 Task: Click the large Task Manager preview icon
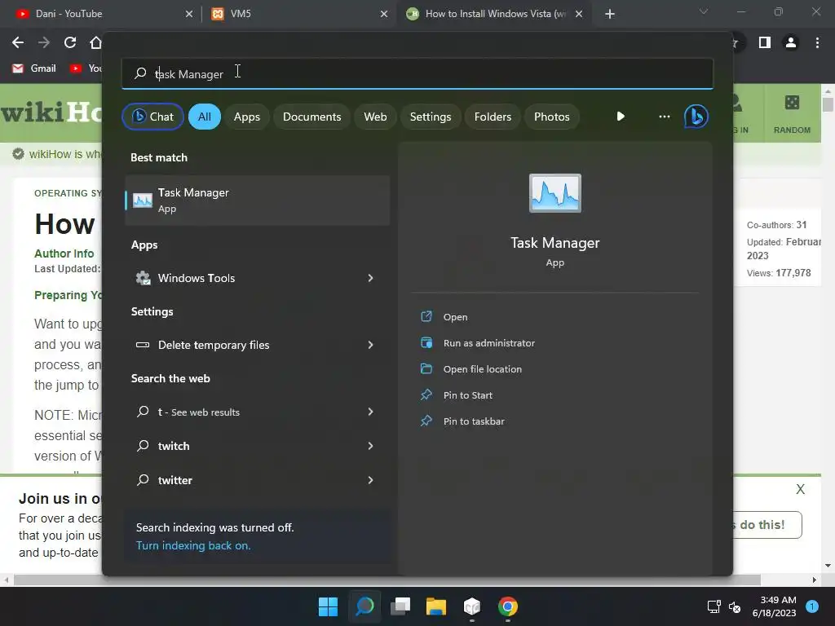[x=554, y=193]
